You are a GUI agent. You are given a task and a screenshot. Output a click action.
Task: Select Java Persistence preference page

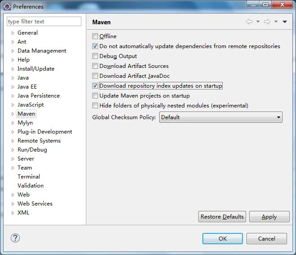[39, 96]
